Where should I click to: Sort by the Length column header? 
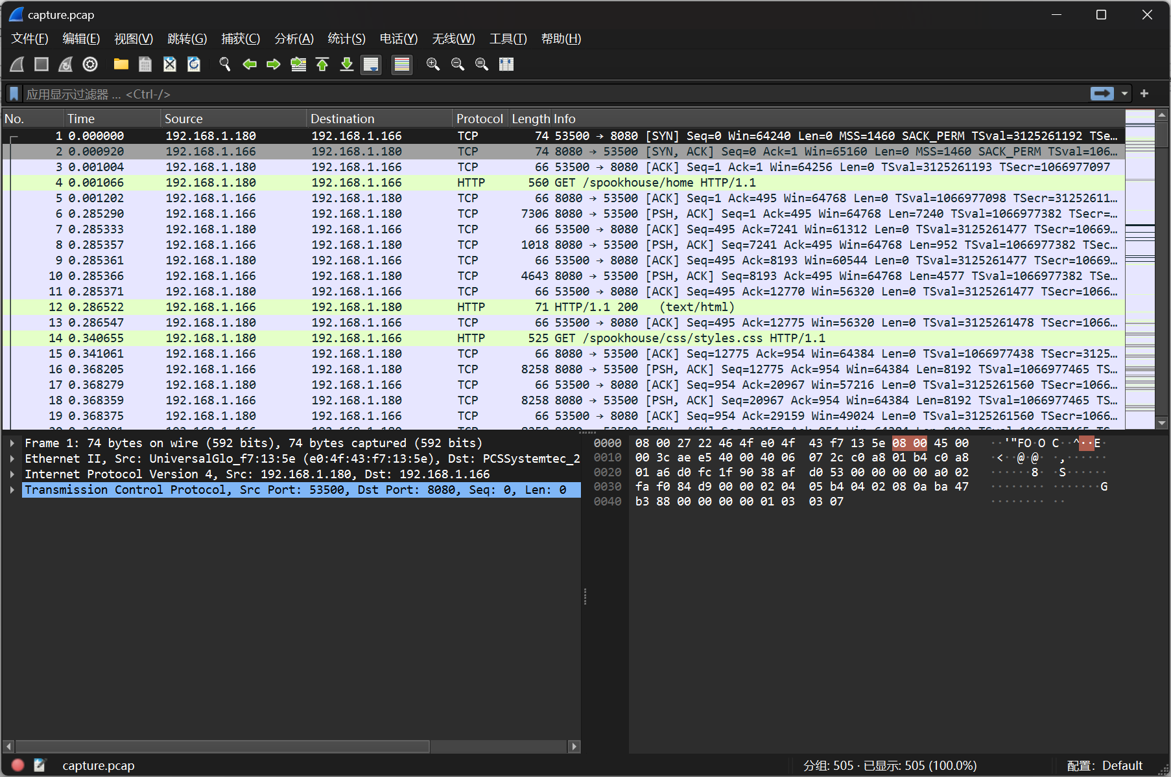pyautogui.click(x=530, y=119)
